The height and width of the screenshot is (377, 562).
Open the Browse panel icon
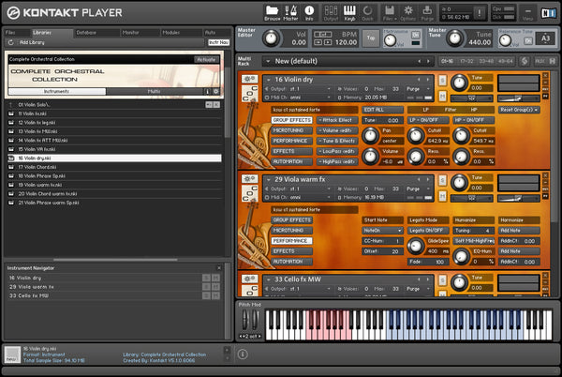point(272,11)
